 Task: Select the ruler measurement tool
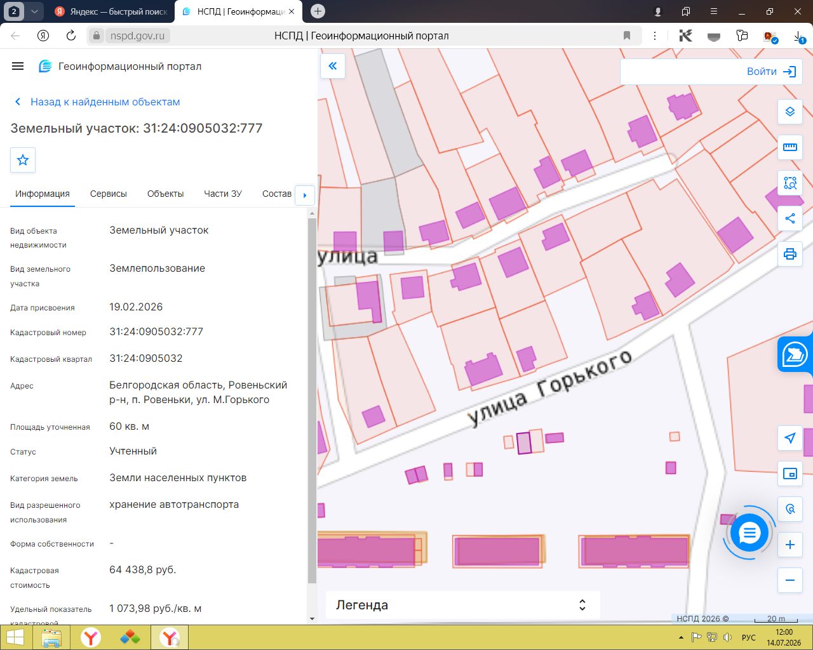click(x=790, y=147)
